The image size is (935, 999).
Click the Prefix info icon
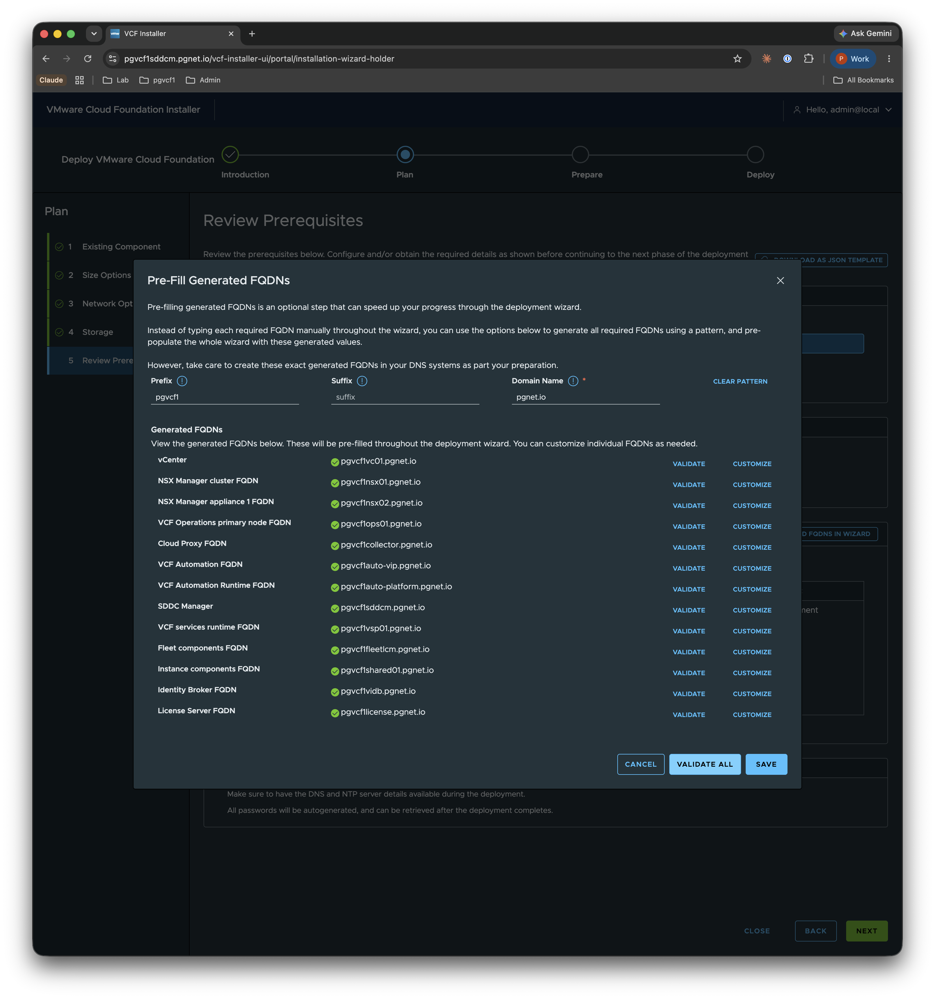point(182,381)
